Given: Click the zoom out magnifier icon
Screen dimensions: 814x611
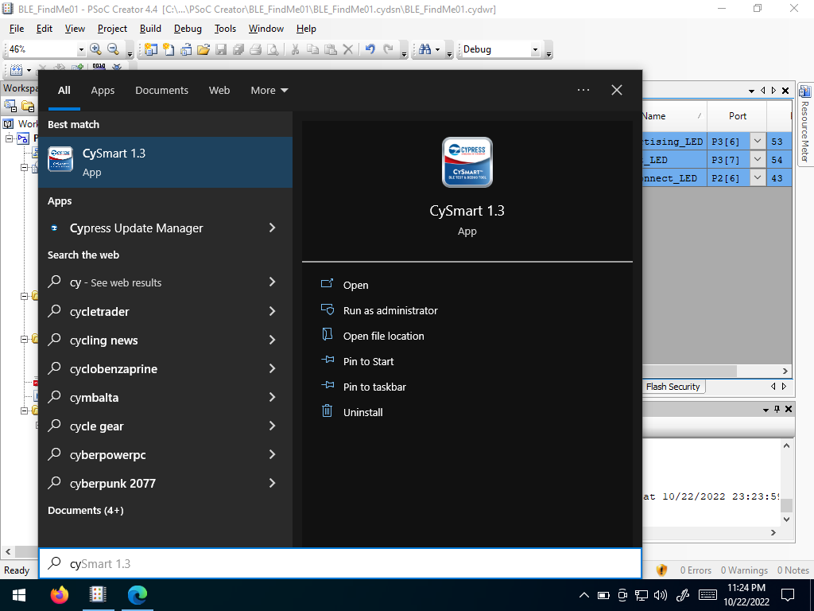Looking at the screenshot, I should point(113,49).
